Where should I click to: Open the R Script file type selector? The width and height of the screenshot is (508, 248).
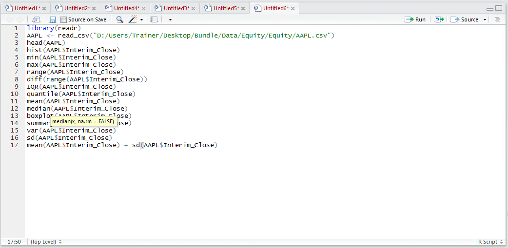[x=490, y=242]
